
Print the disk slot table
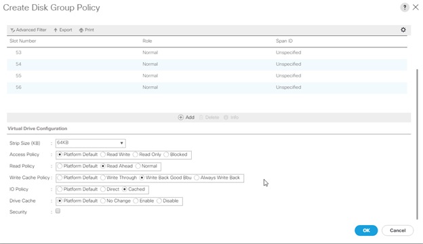tap(87, 30)
